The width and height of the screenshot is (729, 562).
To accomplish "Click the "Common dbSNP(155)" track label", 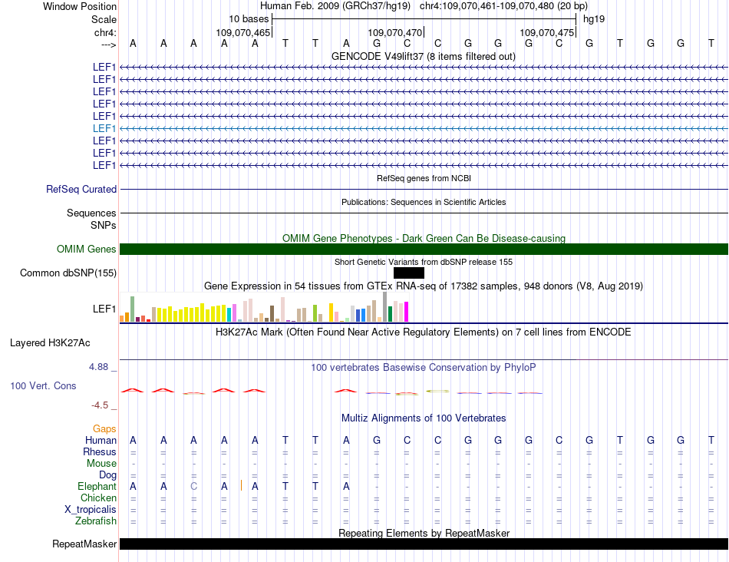I will tap(68, 273).
